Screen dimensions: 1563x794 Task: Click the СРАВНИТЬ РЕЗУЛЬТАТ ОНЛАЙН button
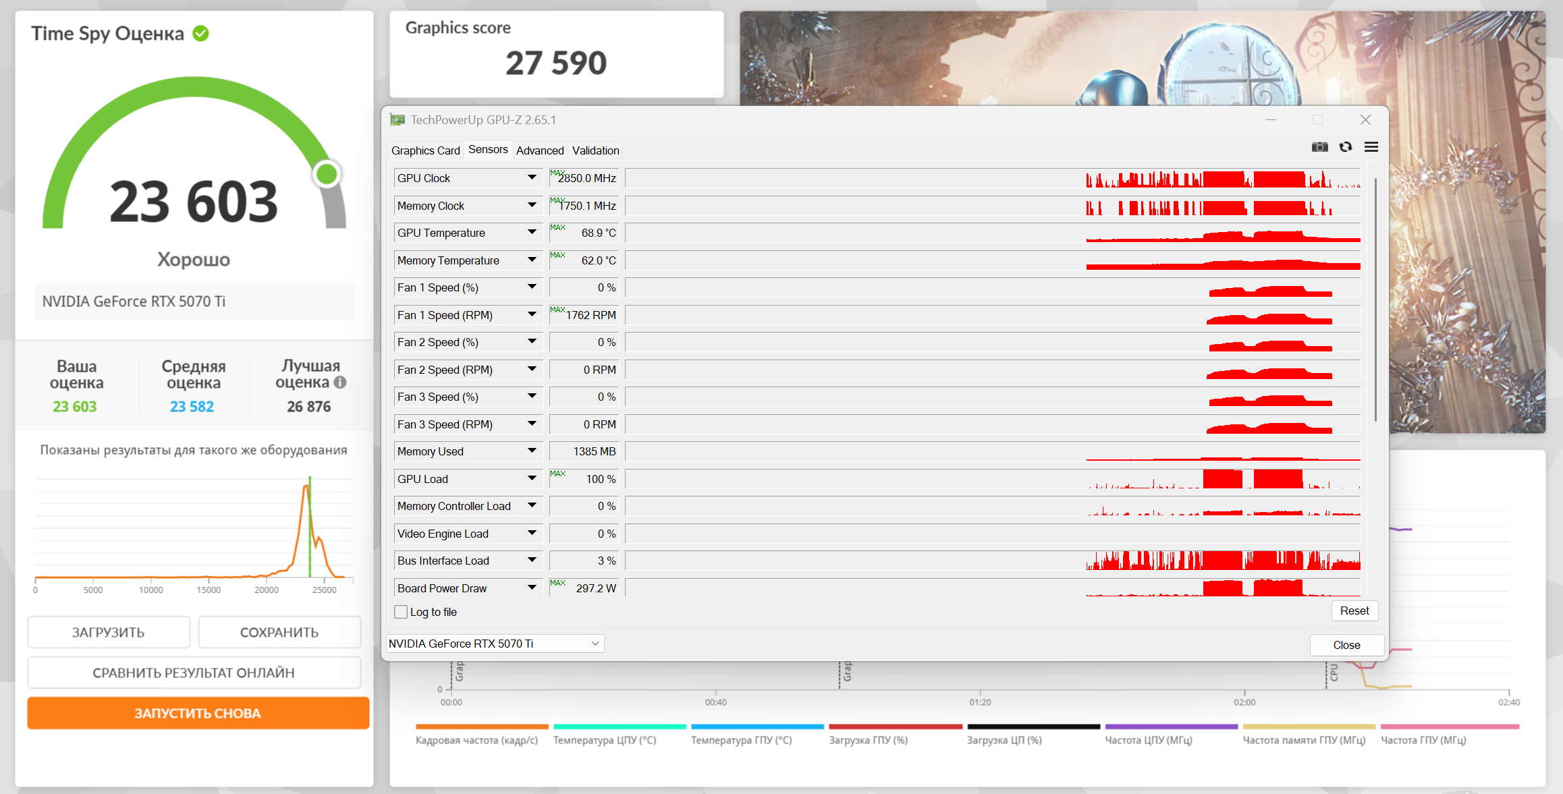click(194, 673)
